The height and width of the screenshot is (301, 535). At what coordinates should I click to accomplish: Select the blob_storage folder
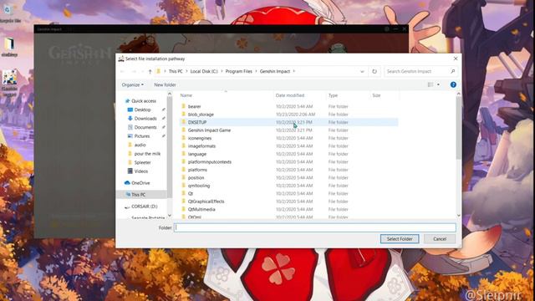[x=201, y=115]
